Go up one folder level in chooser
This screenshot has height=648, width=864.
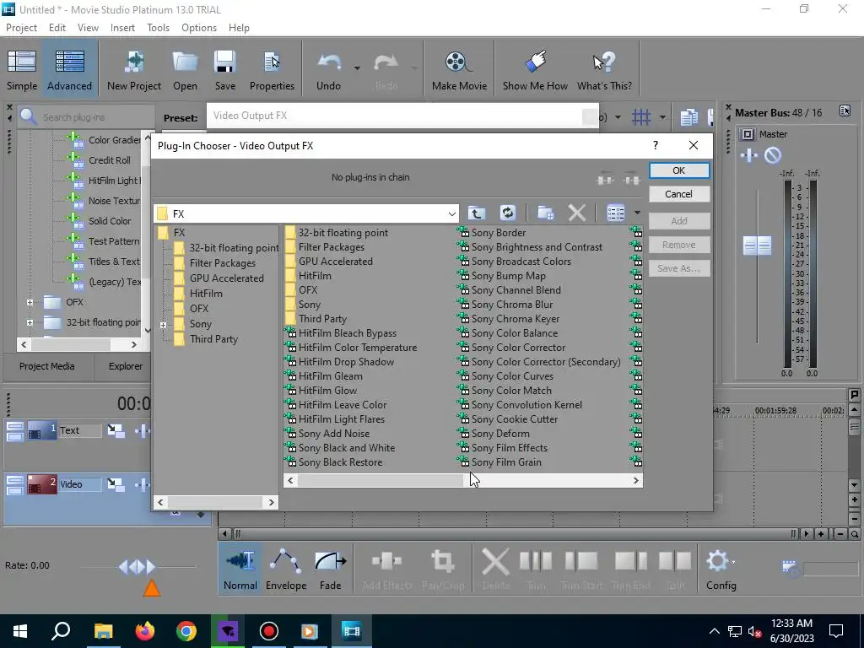pyautogui.click(x=477, y=213)
